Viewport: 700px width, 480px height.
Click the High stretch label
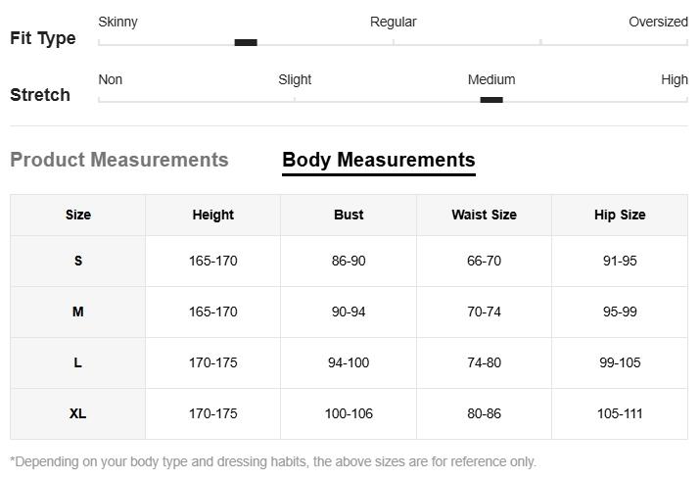click(674, 79)
